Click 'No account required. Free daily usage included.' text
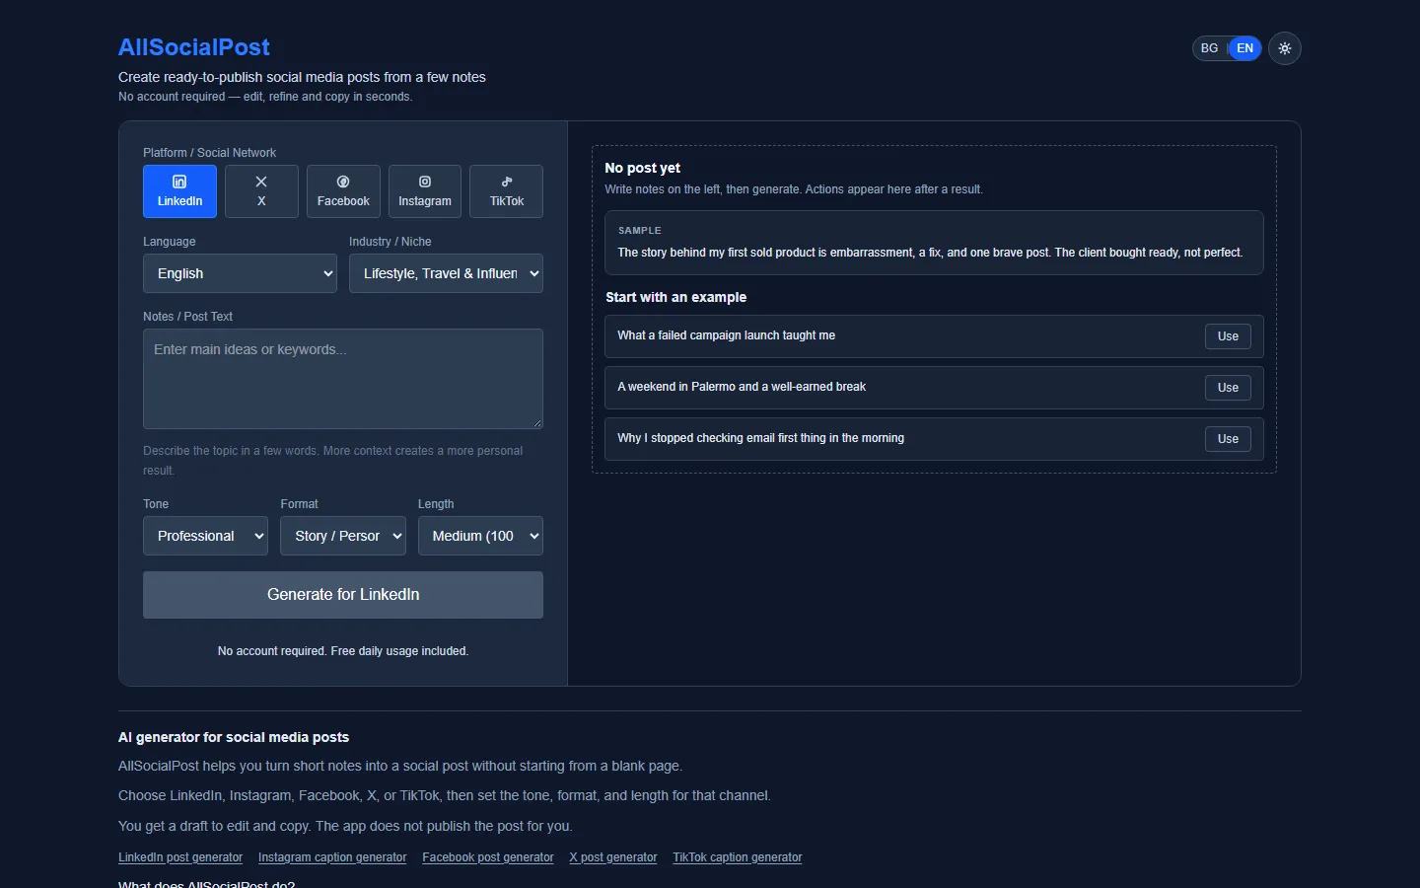The width and height of the screenshot is (1420, 888). pos(343,651)
